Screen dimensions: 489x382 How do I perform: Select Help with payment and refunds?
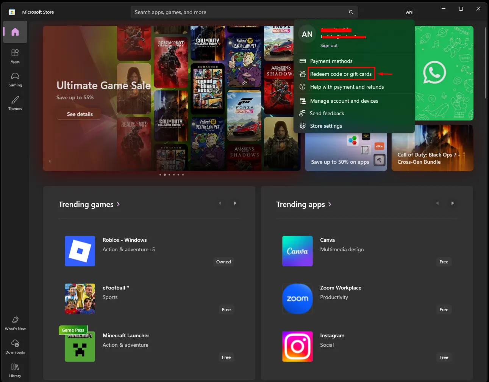click(x=354, y=87)
